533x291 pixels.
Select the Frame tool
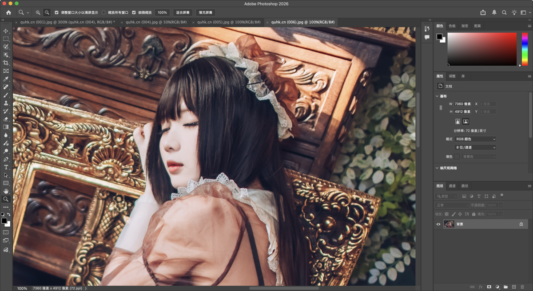pos(6,71)
